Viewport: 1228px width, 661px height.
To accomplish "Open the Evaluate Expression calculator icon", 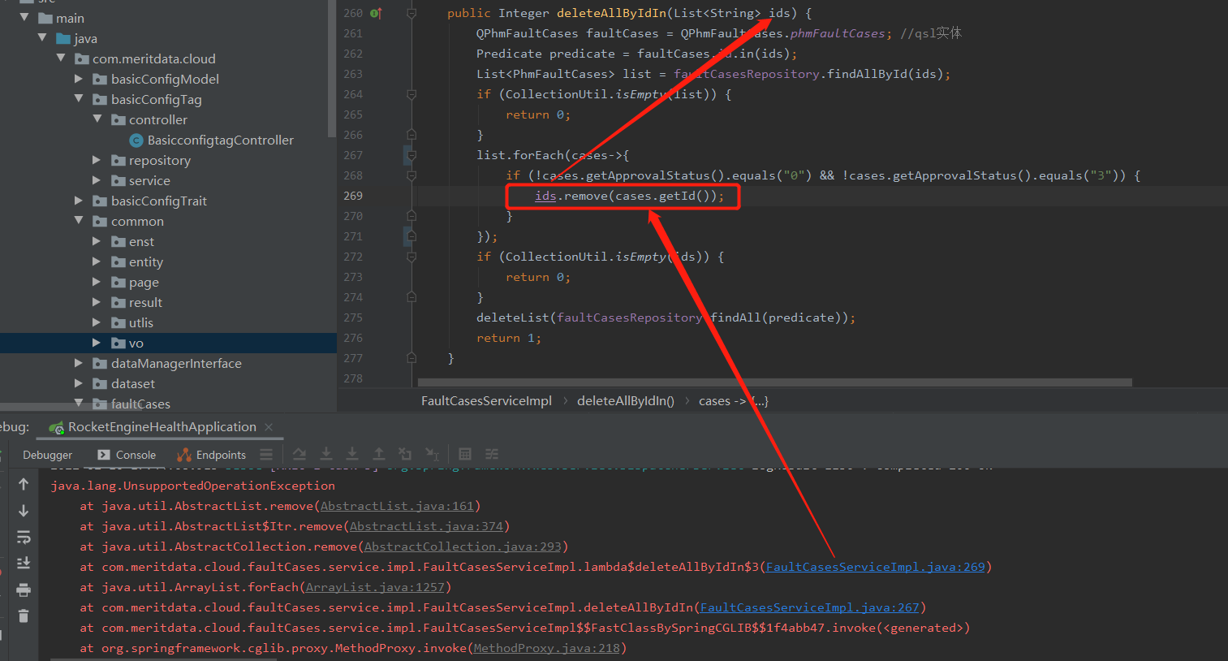I will click(465, 454).
